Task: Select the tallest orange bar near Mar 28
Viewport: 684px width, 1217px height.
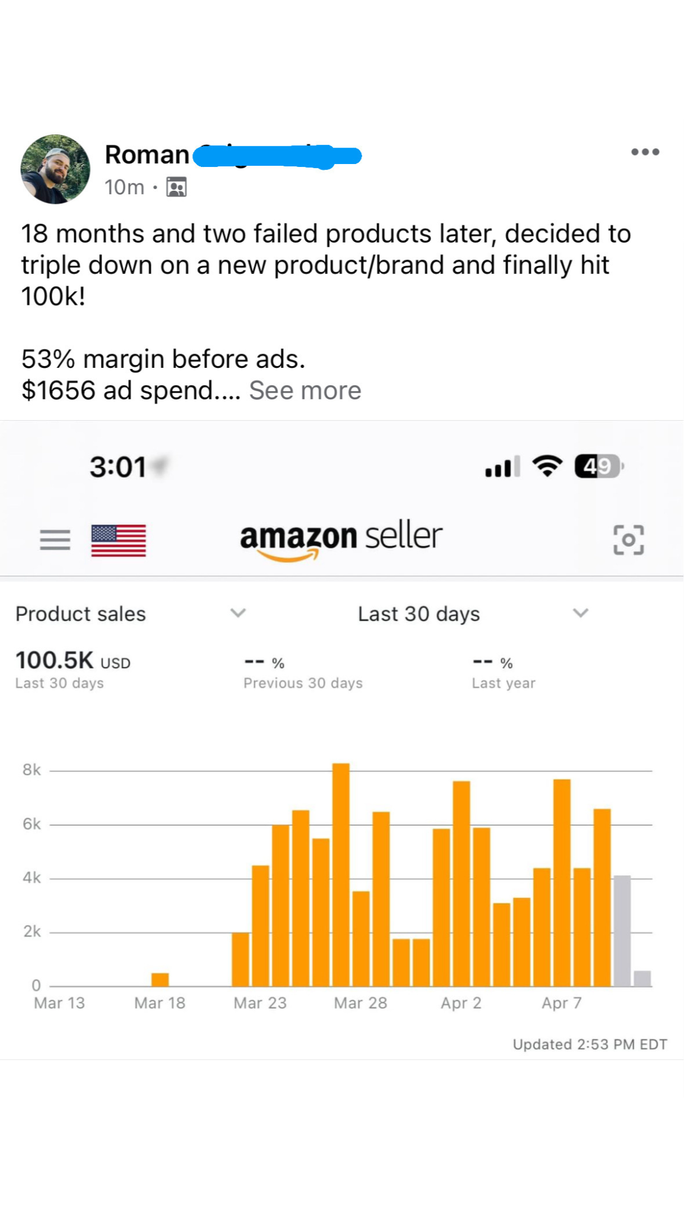Action: pyautogui.click(x=341, y=874)
